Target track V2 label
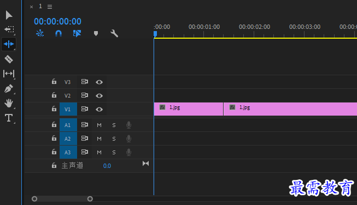This screenshot has height=205, width=357. click(67, 95)
